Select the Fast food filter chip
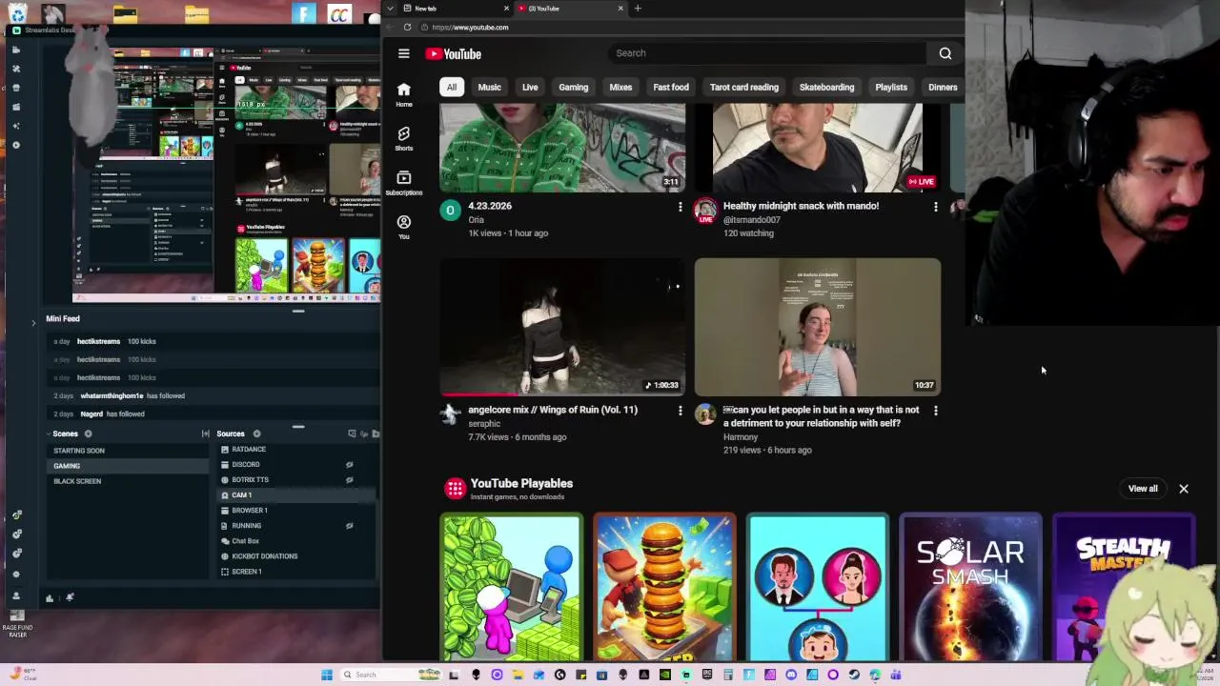Image resolution: width=1220 pixels, height=686 pixels. click(671, 87)
